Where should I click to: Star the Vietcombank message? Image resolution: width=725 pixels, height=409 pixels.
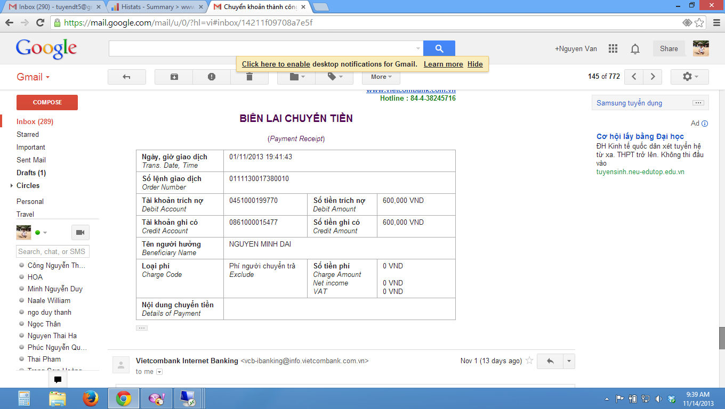coord(529,361)
